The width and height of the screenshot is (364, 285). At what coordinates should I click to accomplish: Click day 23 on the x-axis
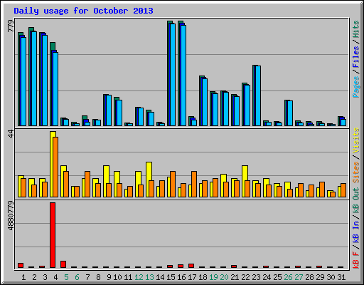click(256, 277)
